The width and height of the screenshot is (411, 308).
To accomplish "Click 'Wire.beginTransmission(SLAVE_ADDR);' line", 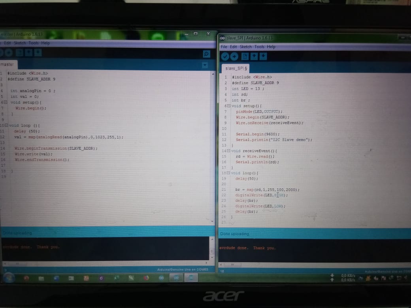I will [56, 148].
